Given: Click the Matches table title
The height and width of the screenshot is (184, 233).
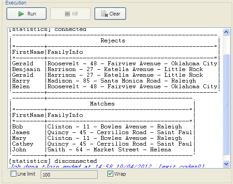Looking at the screenshot, I should click(102, 104).
